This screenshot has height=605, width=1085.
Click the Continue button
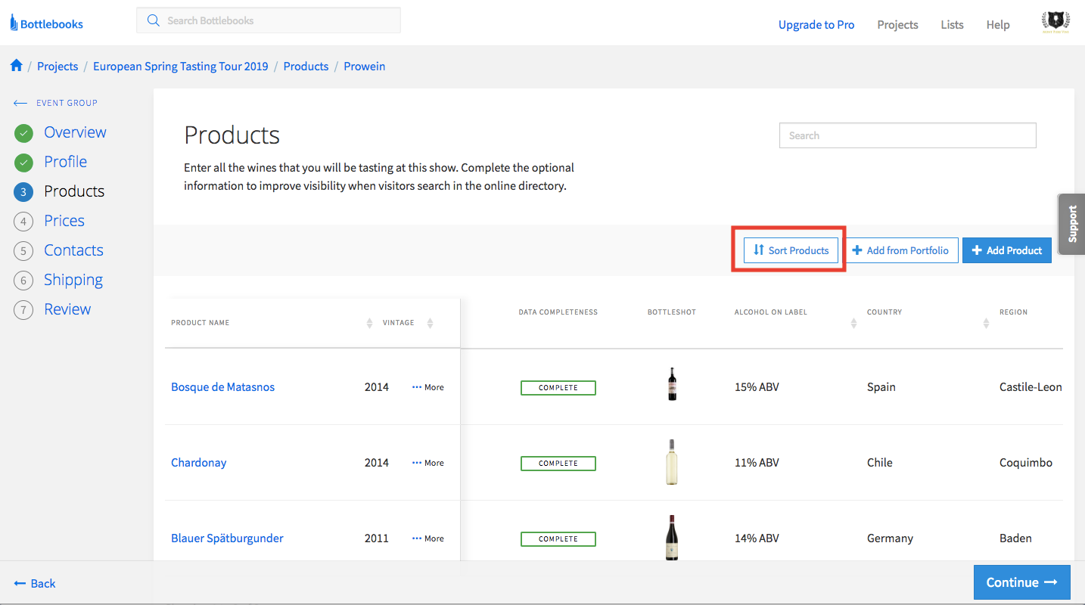1022,582
